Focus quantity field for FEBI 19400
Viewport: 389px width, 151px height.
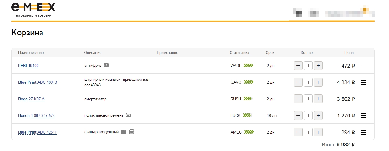(x=308, y=66)
